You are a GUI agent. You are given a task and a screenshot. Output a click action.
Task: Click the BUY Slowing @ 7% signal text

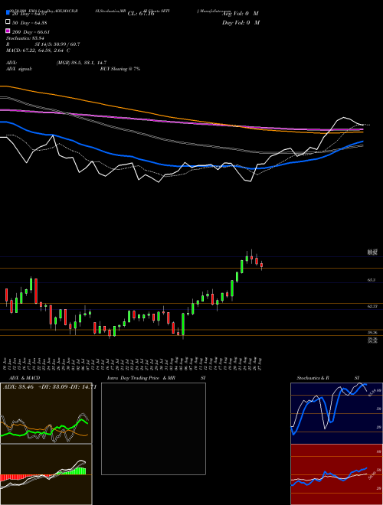coord(120,69)
